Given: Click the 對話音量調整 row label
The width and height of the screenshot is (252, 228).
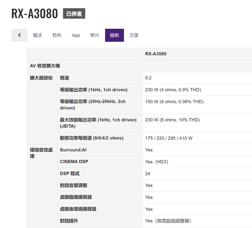Looking at the screenshot, I should coord(74,185).
